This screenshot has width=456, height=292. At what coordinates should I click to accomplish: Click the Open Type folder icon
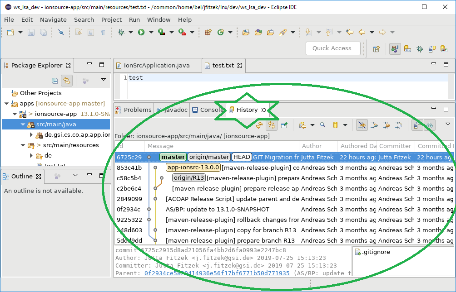[246, 32]
